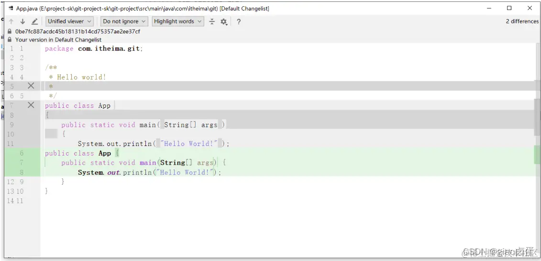Click the help question mark icon

[x=238, y=21]
